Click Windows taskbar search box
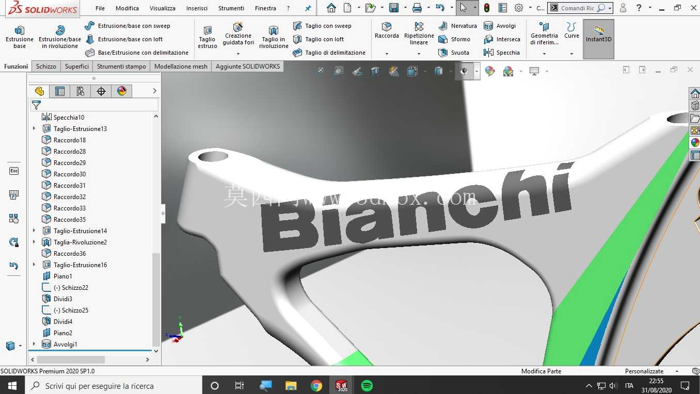 coord(114,386)
